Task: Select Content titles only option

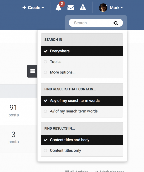Action: 82,150
